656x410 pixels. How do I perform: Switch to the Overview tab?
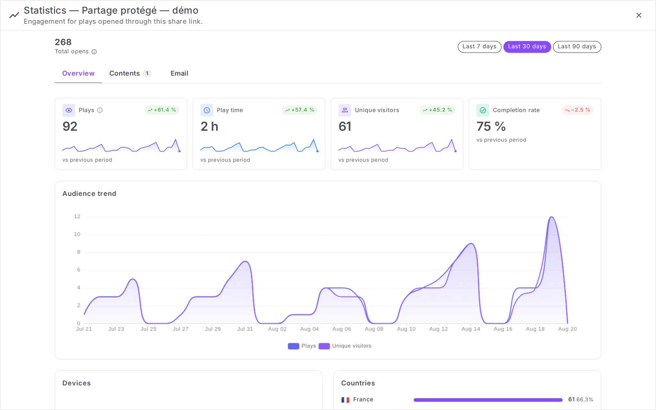pyautogui.click(x=78, y=73)
